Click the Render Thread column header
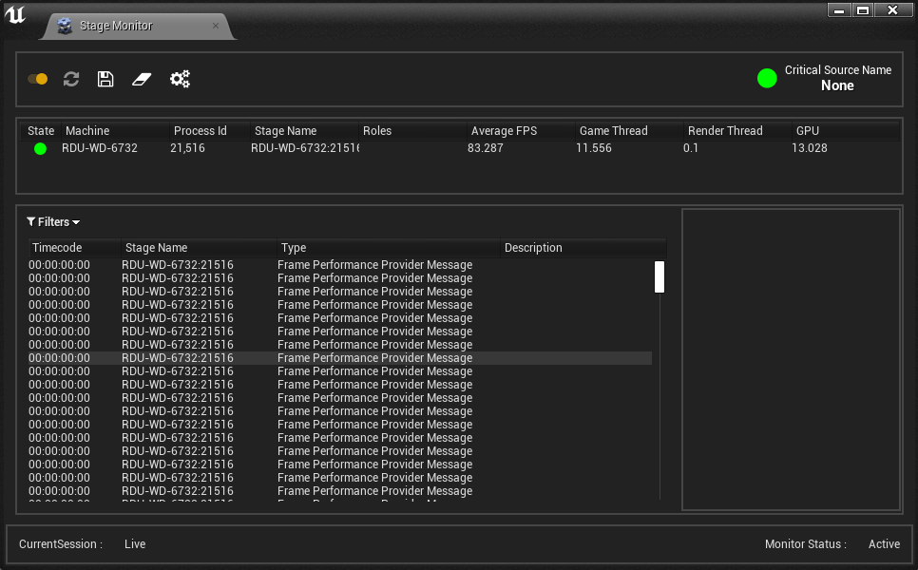 pyautogui.click(x=725, y=131)
